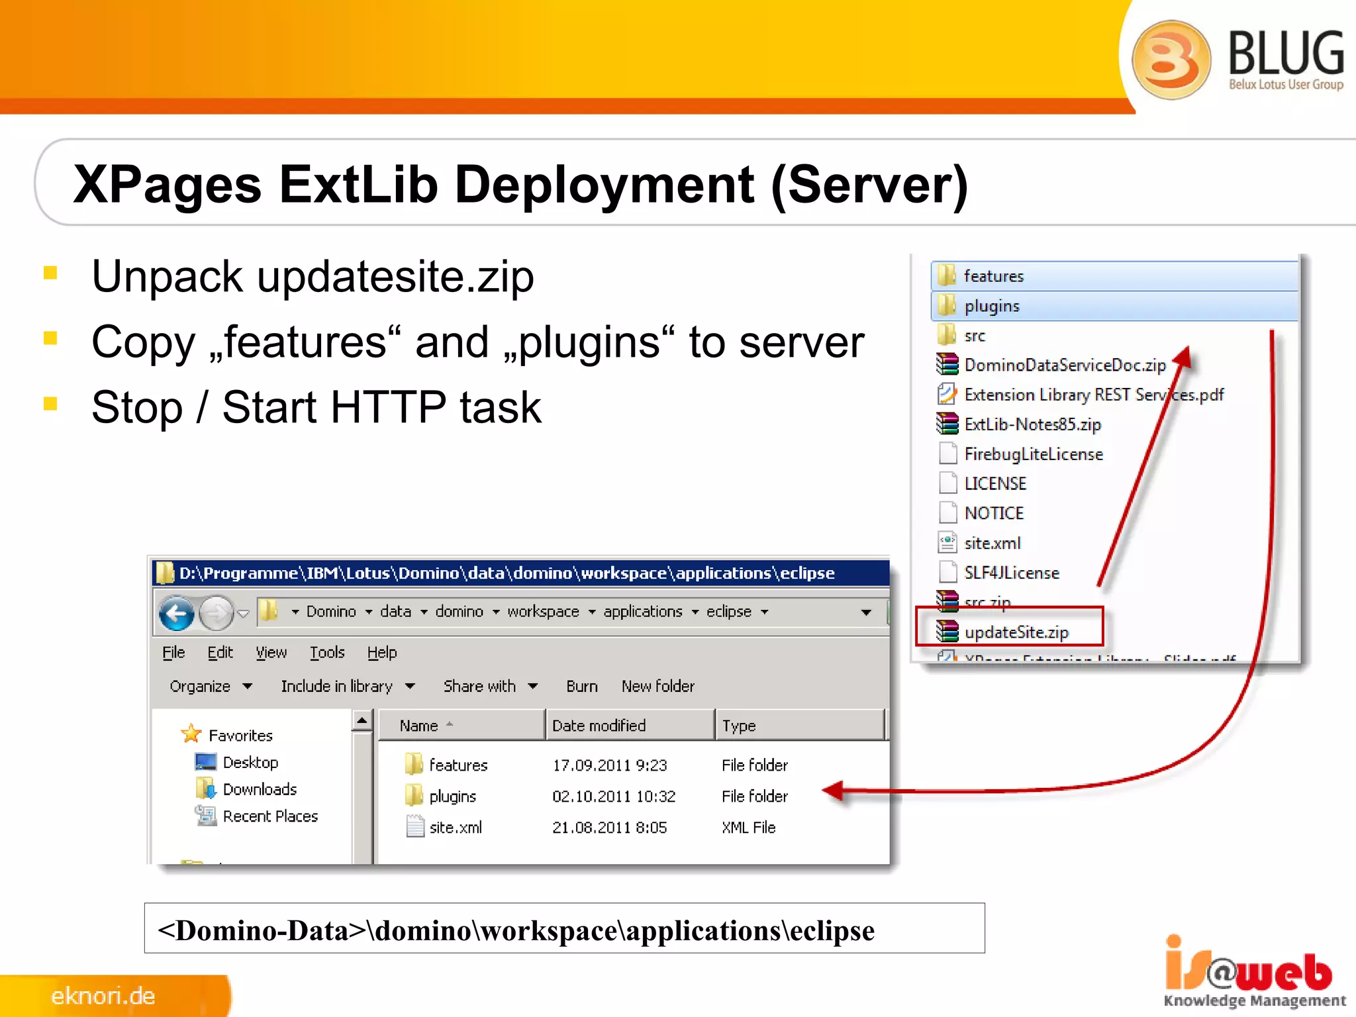Click the eclipse breadcrumb segment
Viewport: 1356px width, 1017px height.
pyautogui.click(x=729, y=611)
